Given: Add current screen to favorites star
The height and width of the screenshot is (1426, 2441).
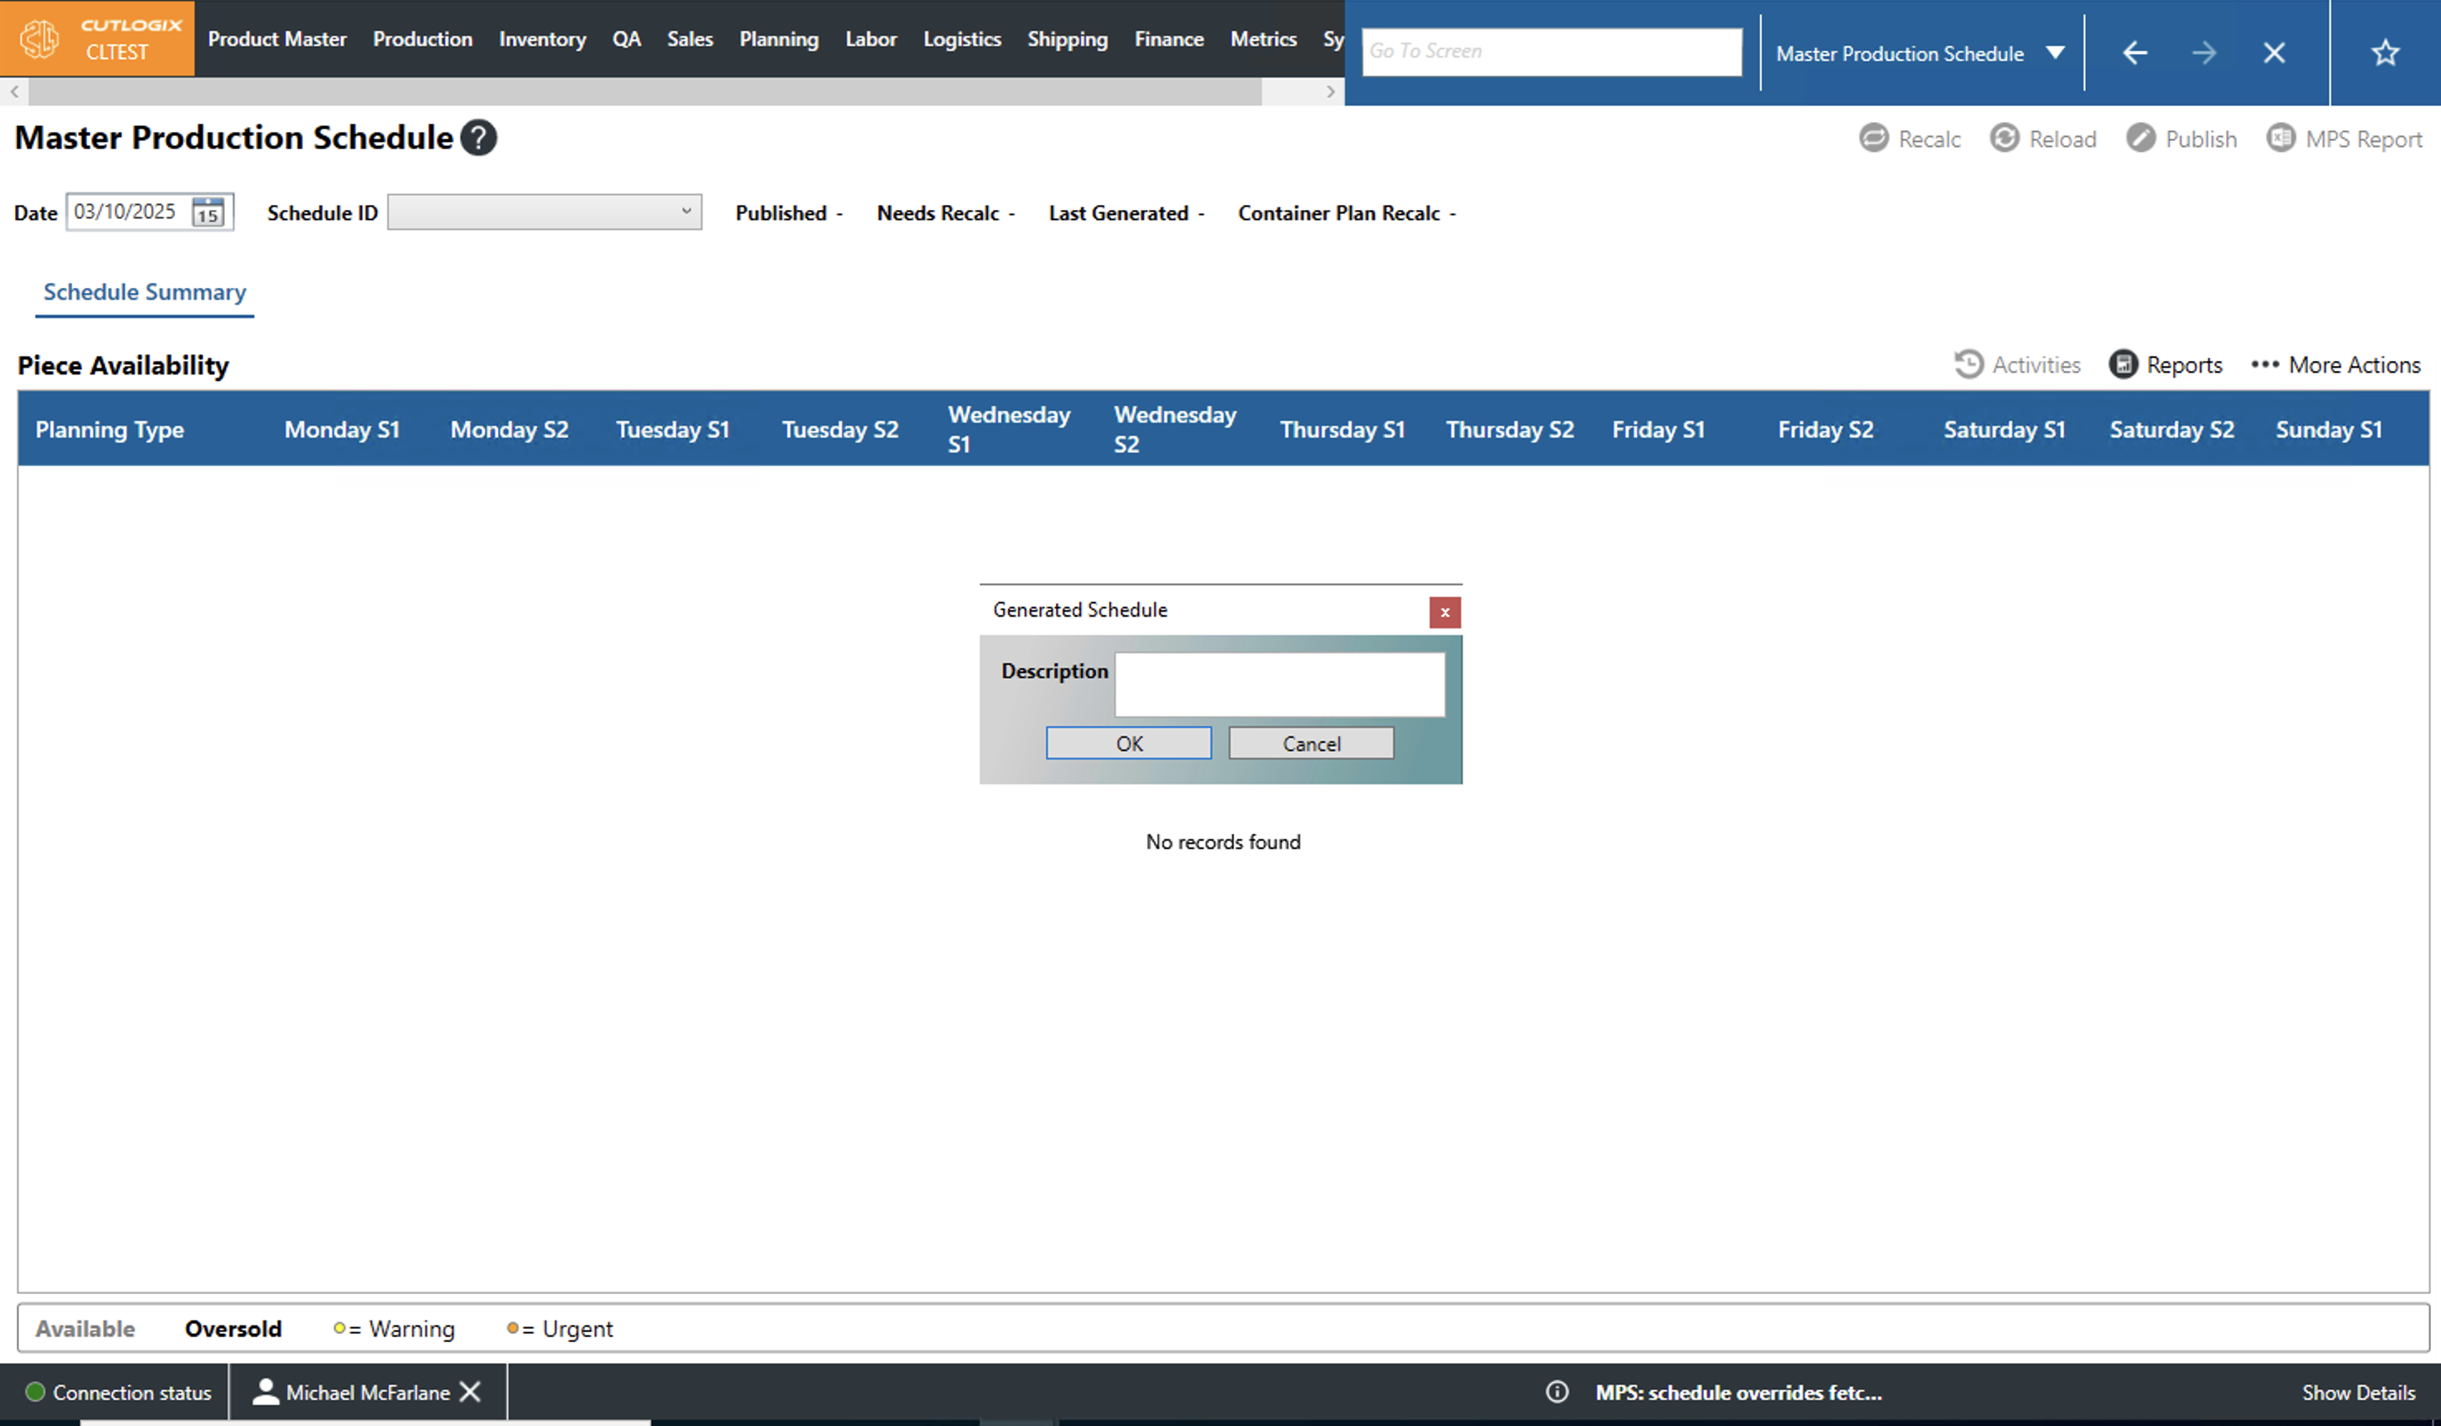Looking at the screenshot, I should (2385, 52).
